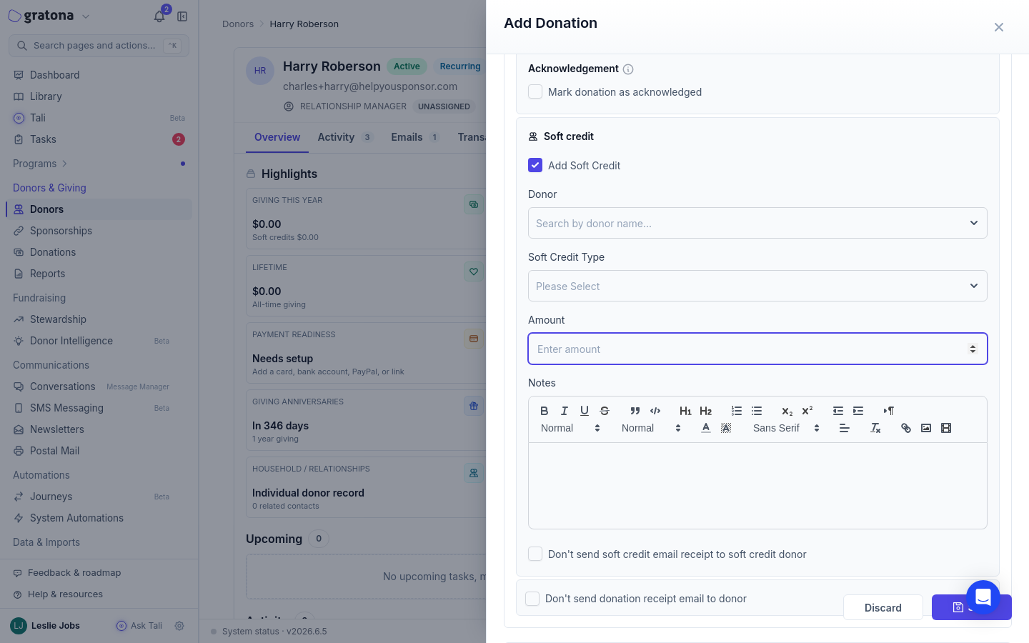Open notifications bell
Screen dimensions: 1029x643
coord(159,16)
